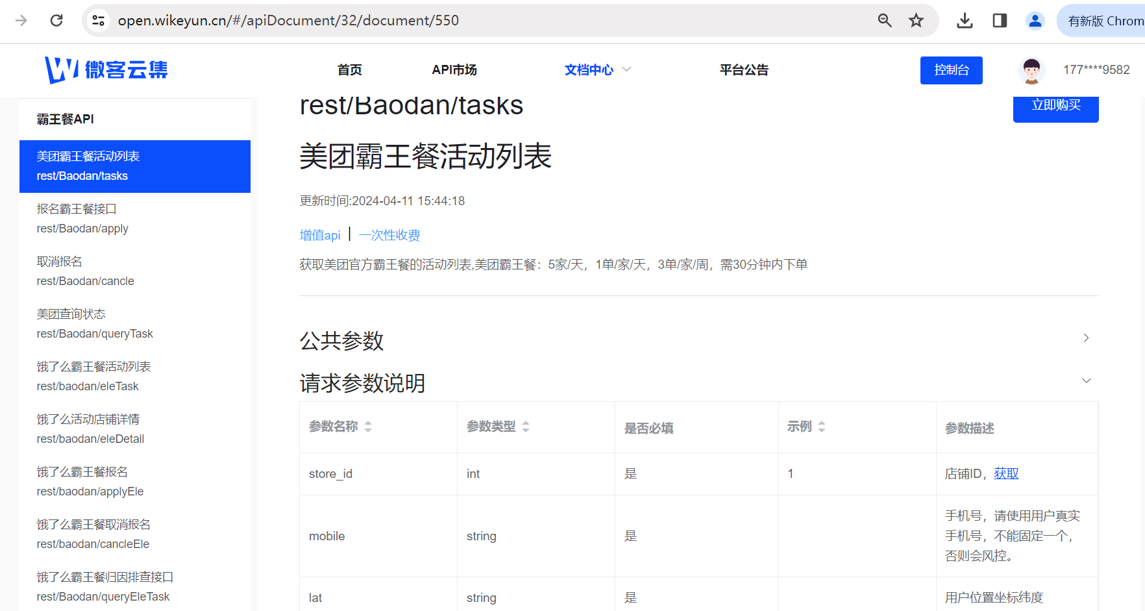
Task: Open site information icon in address bar
Action: pyautogui.click(x=99, y=21)
